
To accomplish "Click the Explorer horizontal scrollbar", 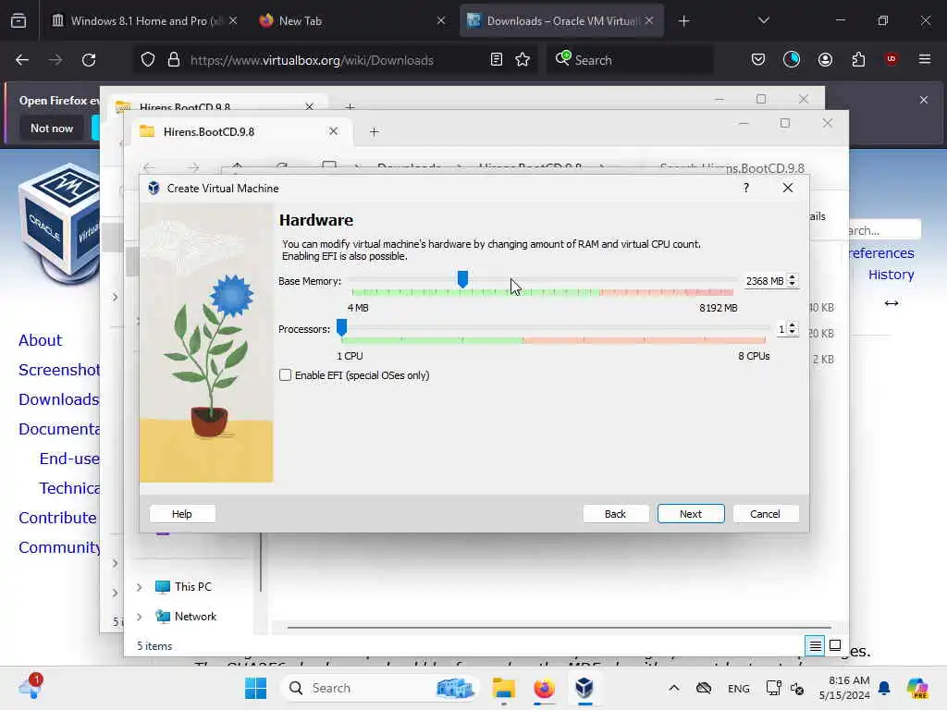I will click(560, 628).
